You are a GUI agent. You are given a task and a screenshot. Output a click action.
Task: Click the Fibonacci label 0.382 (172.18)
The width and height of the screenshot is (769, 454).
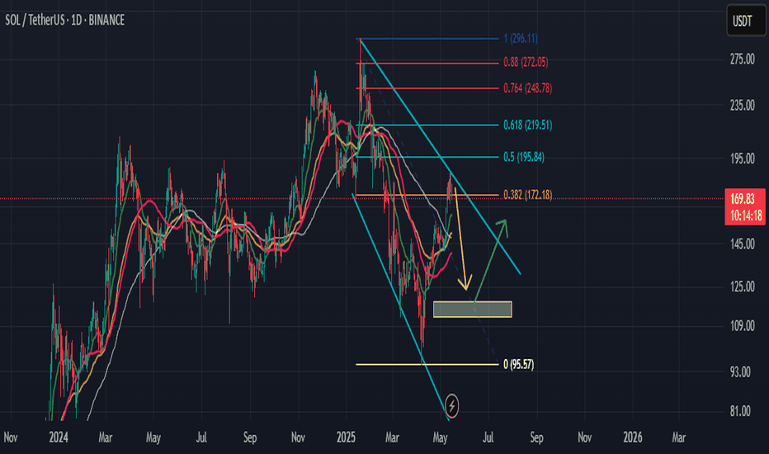pyautogui.click(x=528, y=195)
